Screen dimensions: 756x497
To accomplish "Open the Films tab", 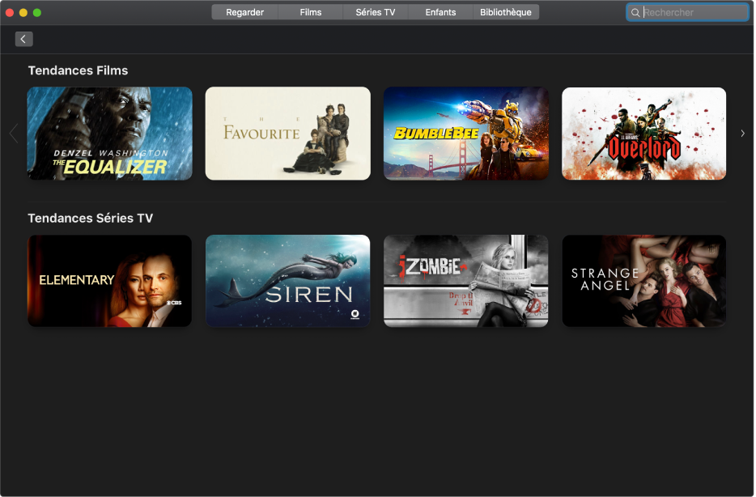I will pyautogui.click(x=311, y=12).
